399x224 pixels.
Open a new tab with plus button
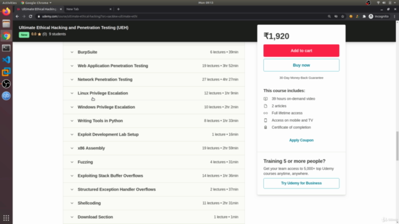(118, 9)
